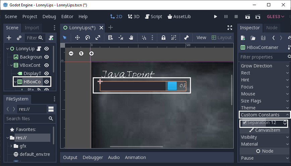Switch to the Node tab
Viewport: 291px width, 166px height.
click(272, 28)
